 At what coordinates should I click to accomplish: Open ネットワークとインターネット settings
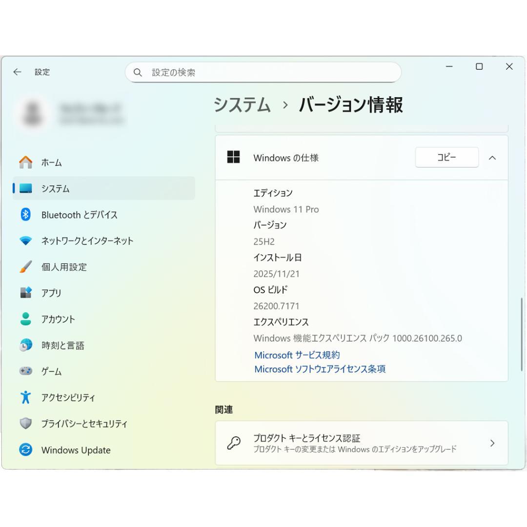pos(86,241)
